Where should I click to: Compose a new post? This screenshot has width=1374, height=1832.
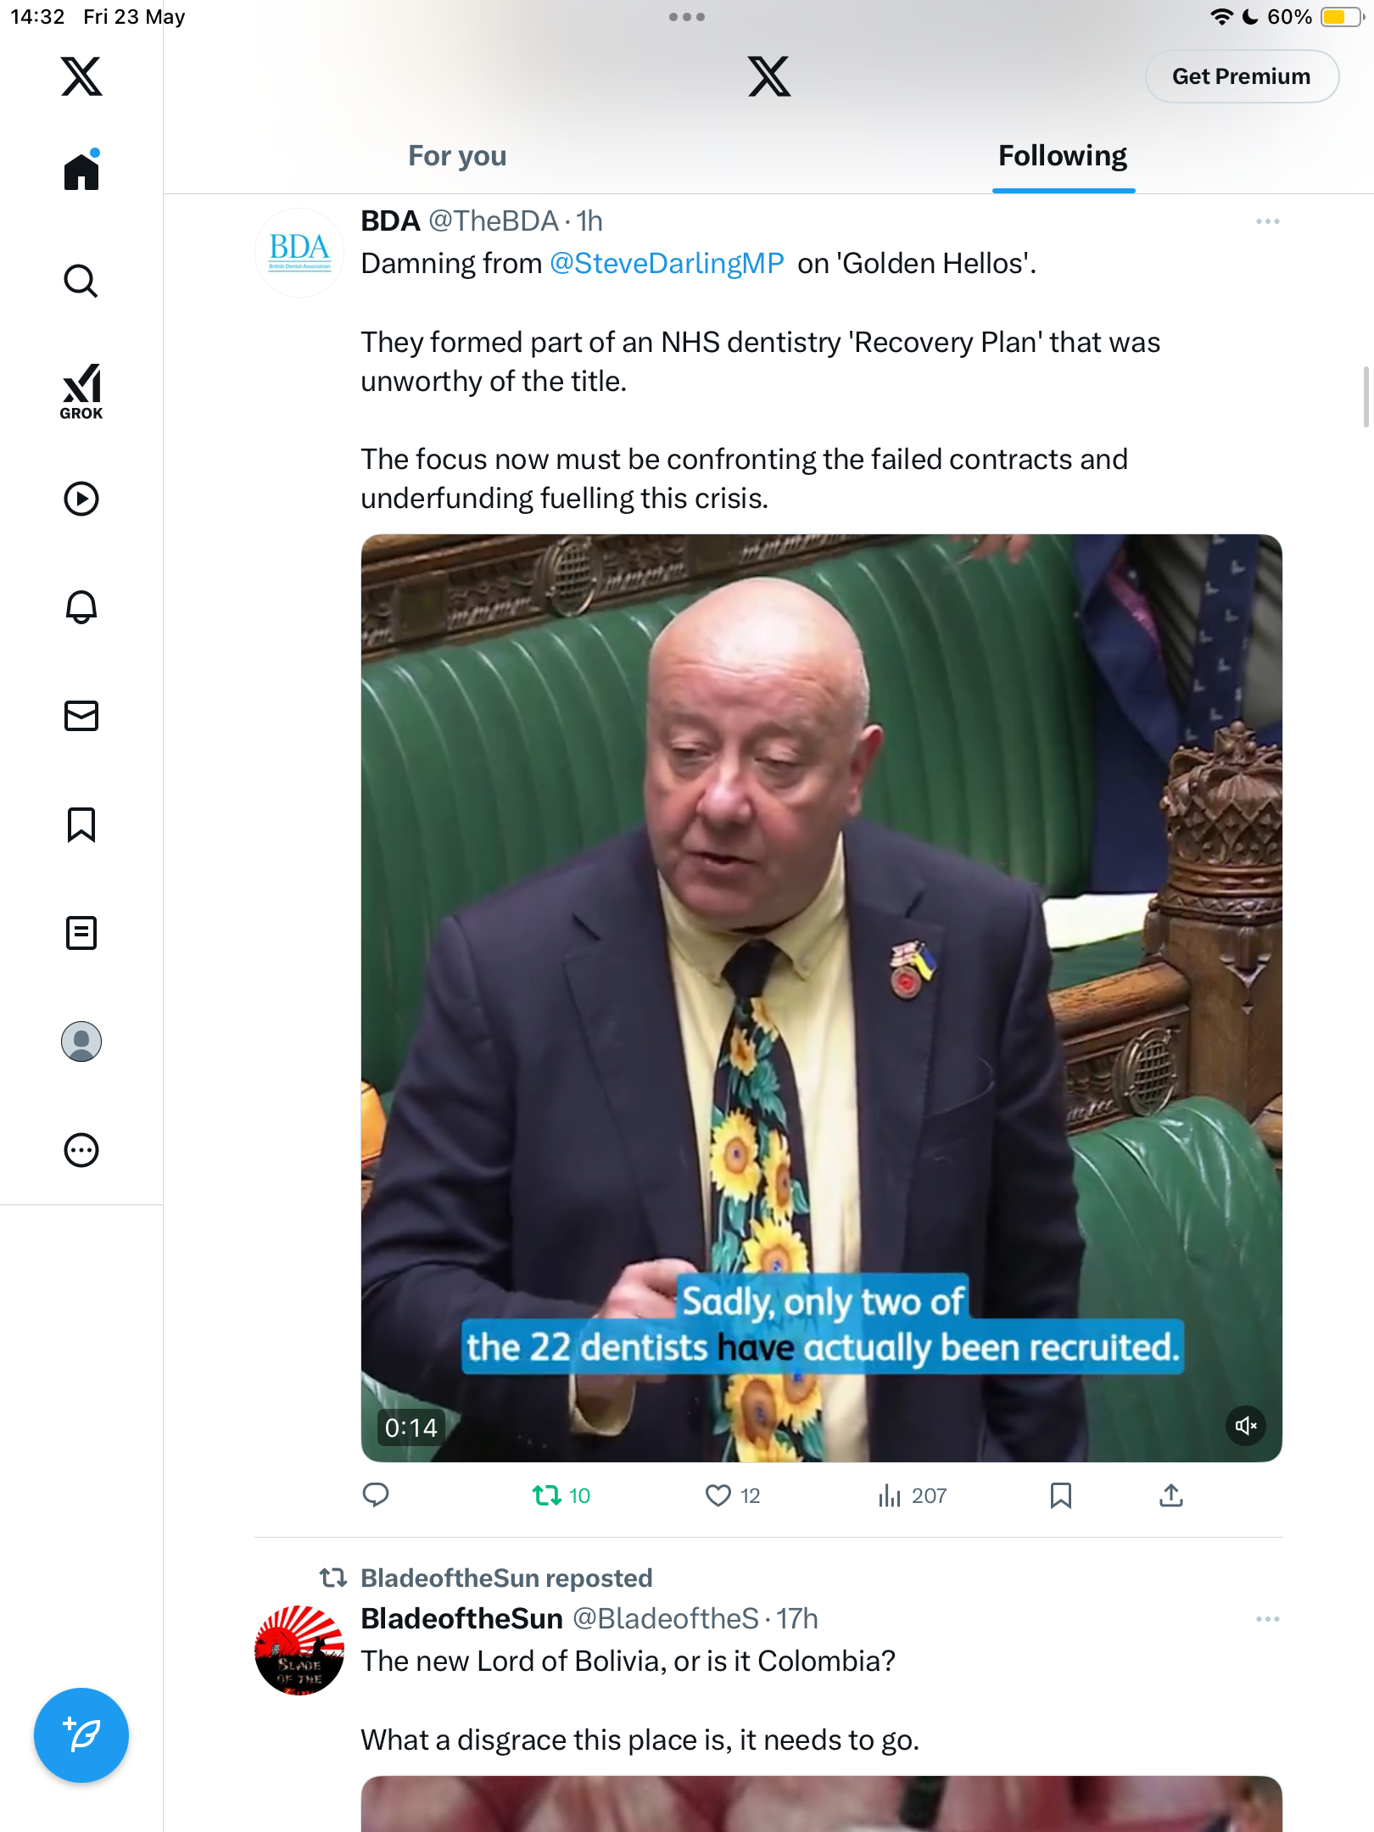tap(81, 1735)
